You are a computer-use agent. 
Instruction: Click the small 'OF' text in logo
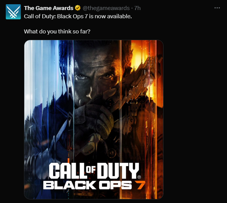91,170
